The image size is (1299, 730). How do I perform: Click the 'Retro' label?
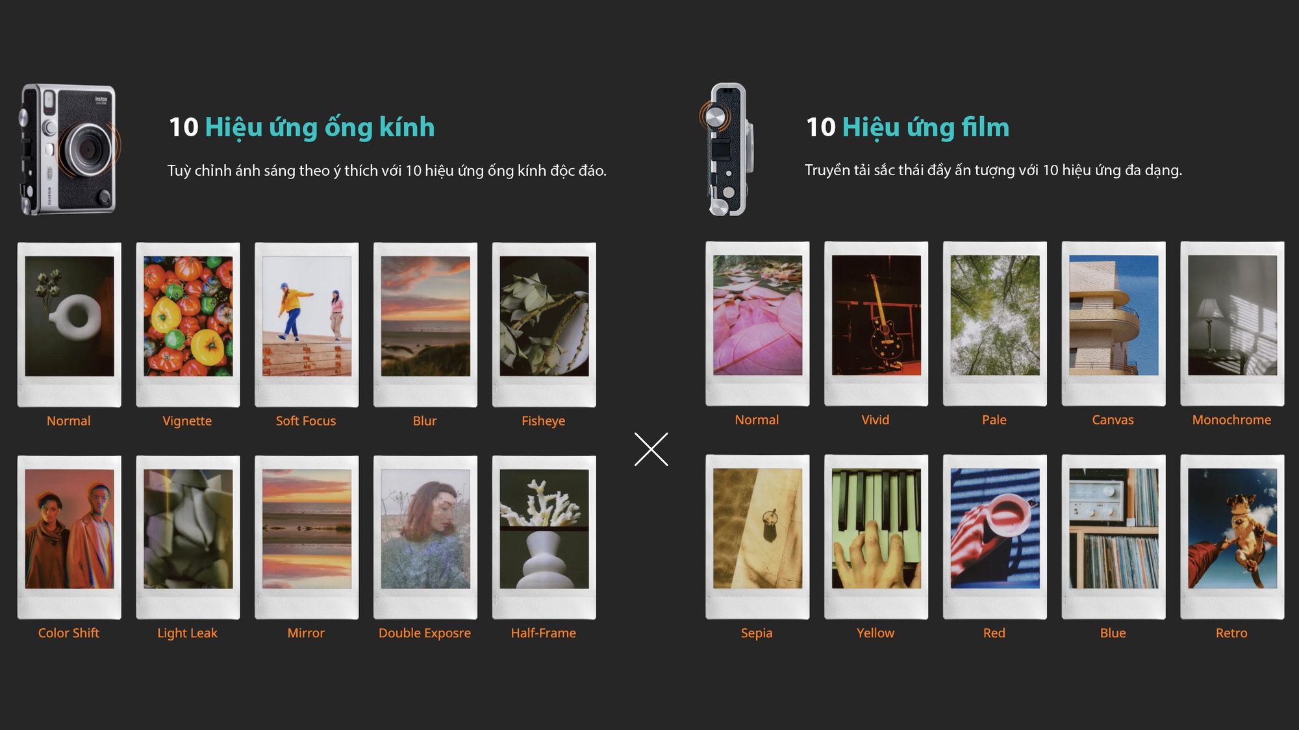point(1232,633)
